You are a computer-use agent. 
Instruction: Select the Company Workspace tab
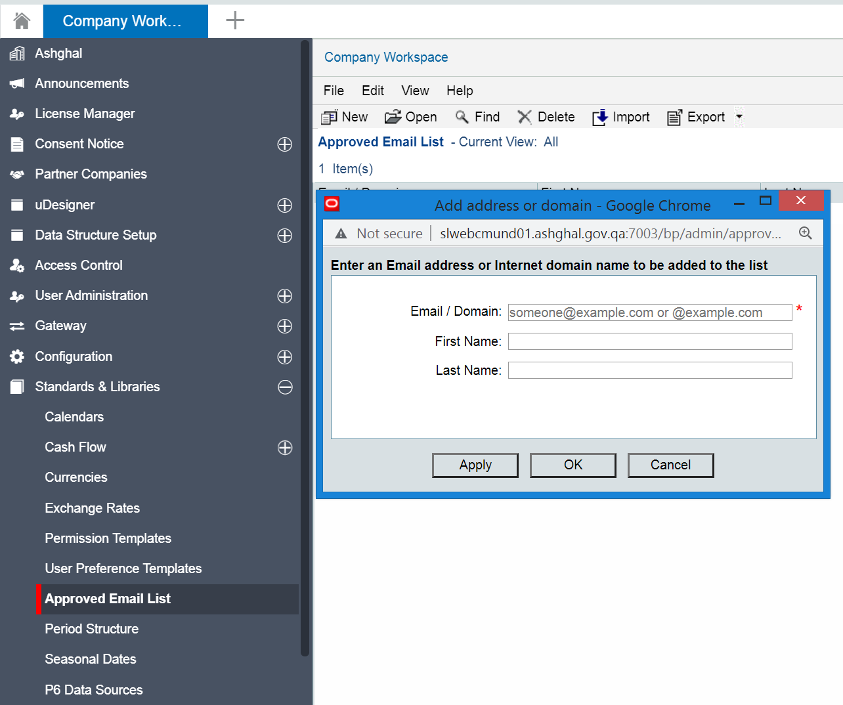[125, 20]
